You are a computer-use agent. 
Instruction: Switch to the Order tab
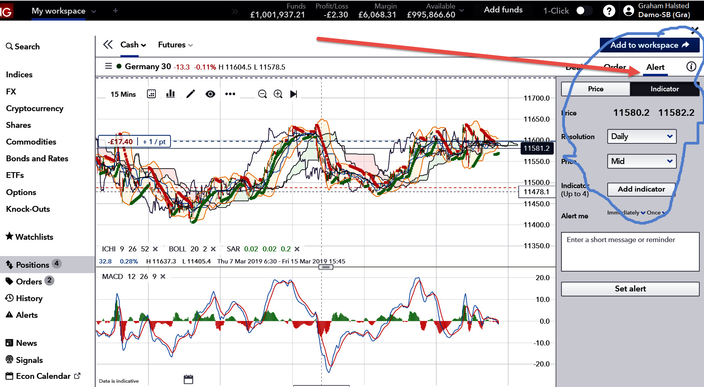[x=615, y=67]
